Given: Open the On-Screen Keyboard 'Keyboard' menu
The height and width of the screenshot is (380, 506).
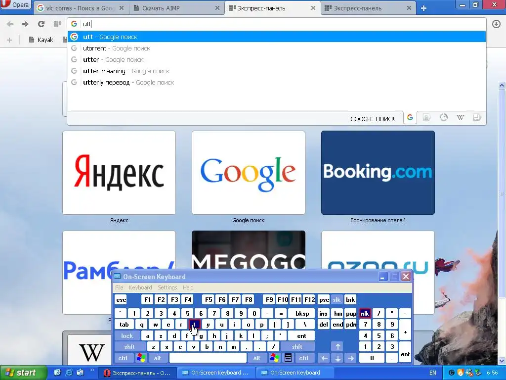Looking at the screenshot, I should point(140,287).
